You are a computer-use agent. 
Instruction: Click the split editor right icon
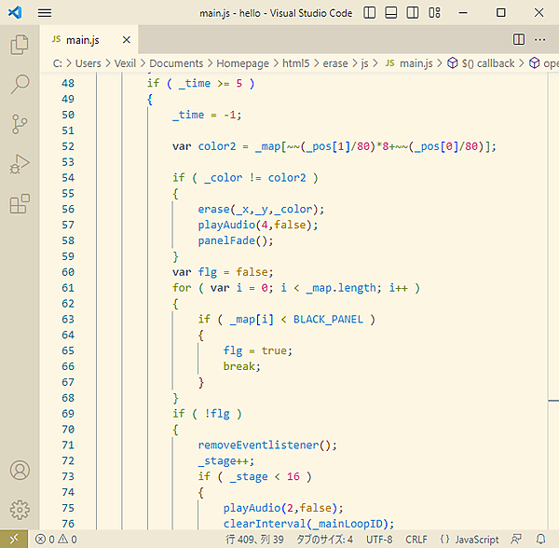click(519, 39)
